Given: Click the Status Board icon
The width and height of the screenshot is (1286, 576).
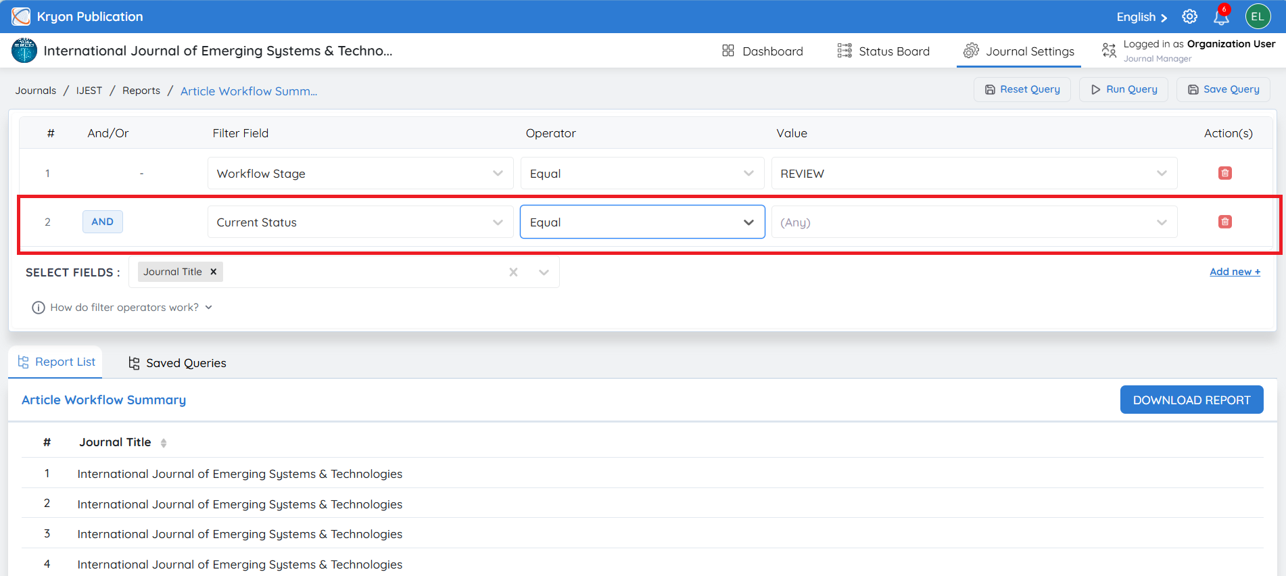Looking at the screenshot, I should (844, 51).
